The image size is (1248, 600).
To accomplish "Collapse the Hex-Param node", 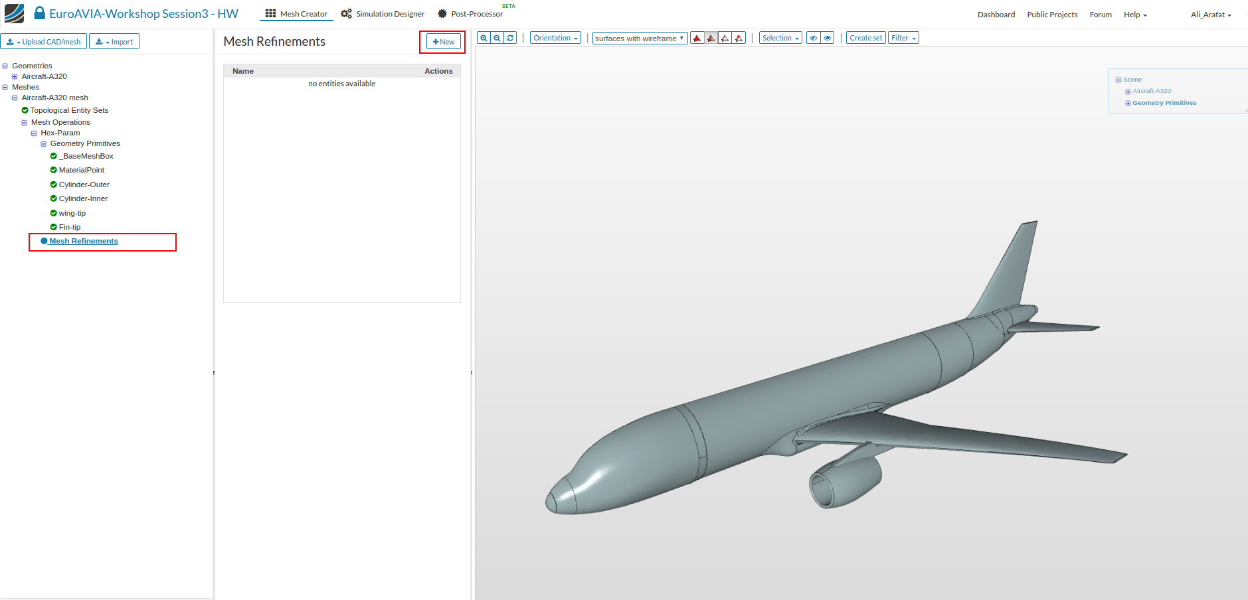I will click(34, 133).
